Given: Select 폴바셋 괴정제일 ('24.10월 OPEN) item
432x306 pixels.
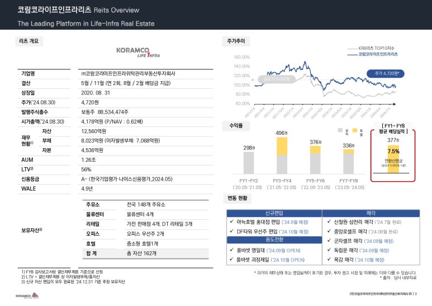Looking at the screenshot, I should coord(267,260).
